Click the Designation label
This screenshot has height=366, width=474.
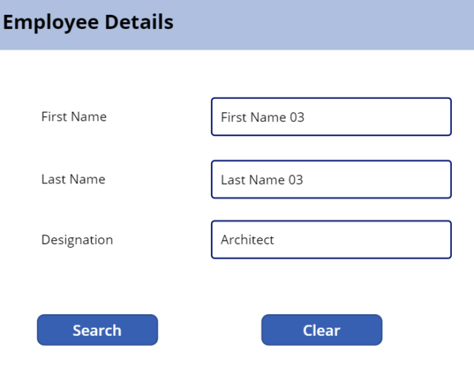pyautogui.click(x=77, y=240)
